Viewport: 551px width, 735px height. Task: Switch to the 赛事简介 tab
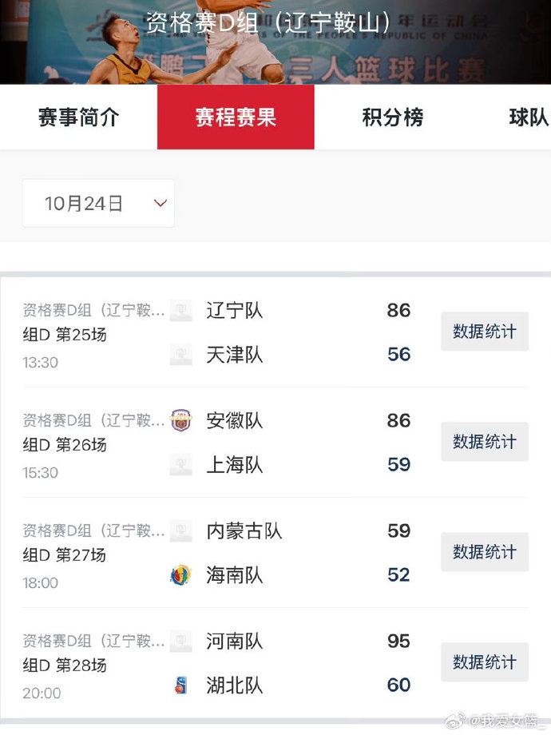tap(78, 117)
